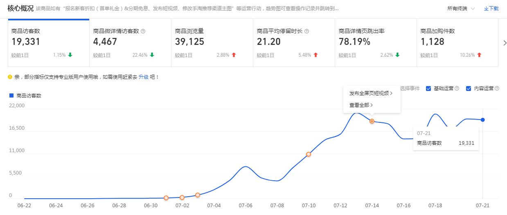
Task: Click event marker at 07-02
Action: coord(182,197)
